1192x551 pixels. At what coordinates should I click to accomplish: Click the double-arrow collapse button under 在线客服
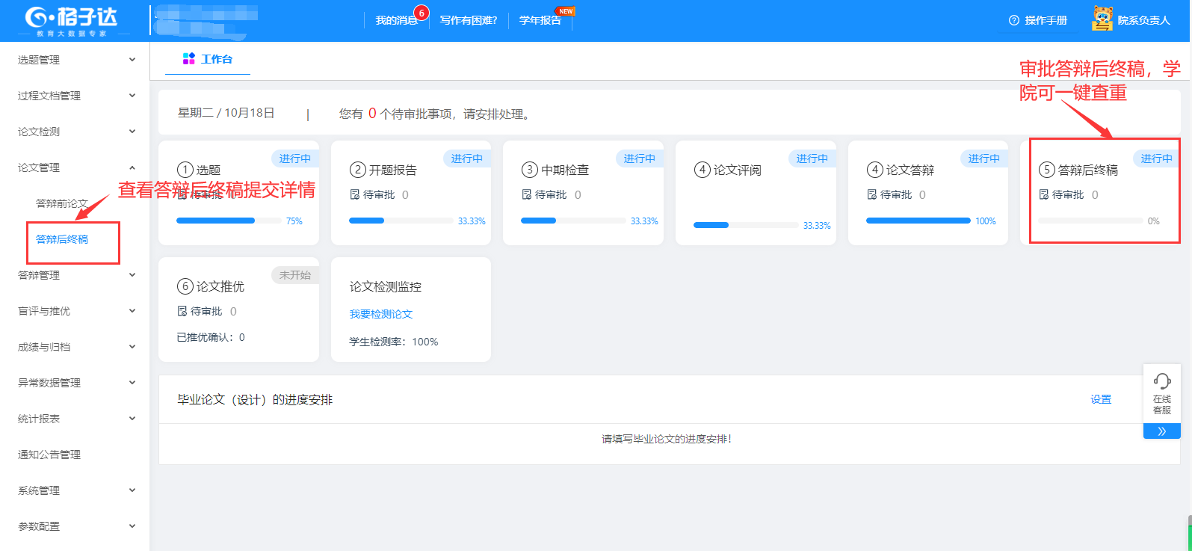(x=1161, y=431)
